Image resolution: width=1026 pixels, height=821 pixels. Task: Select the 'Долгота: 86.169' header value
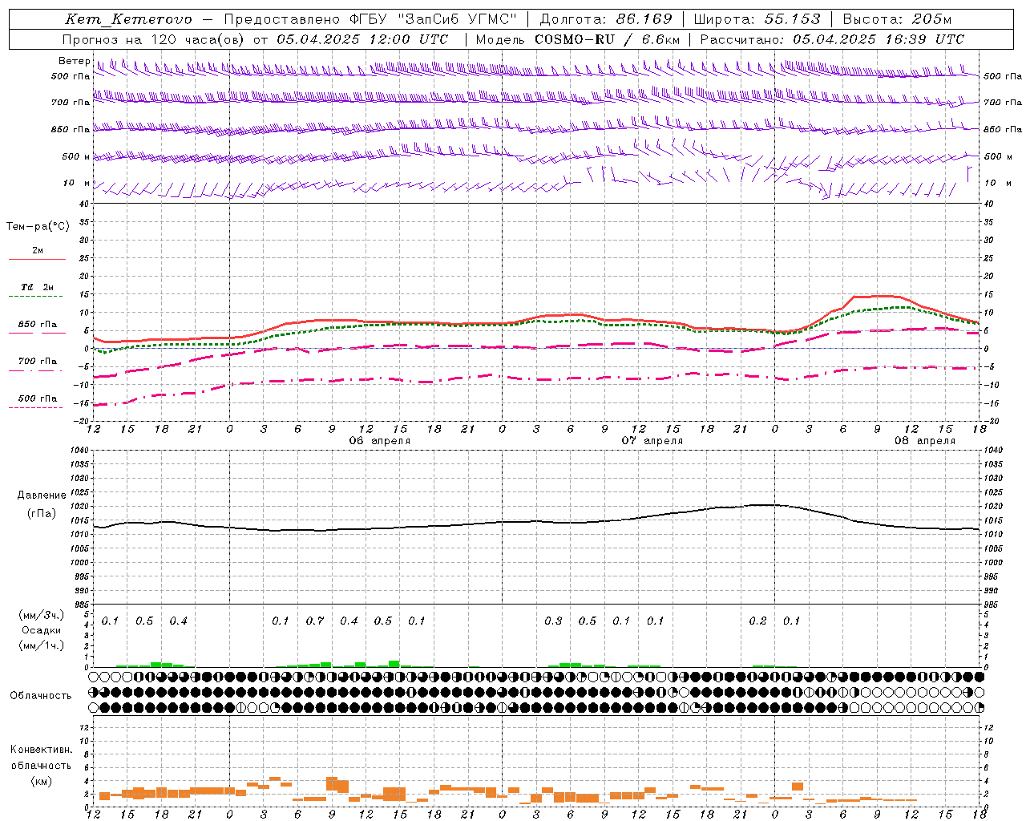606,19
